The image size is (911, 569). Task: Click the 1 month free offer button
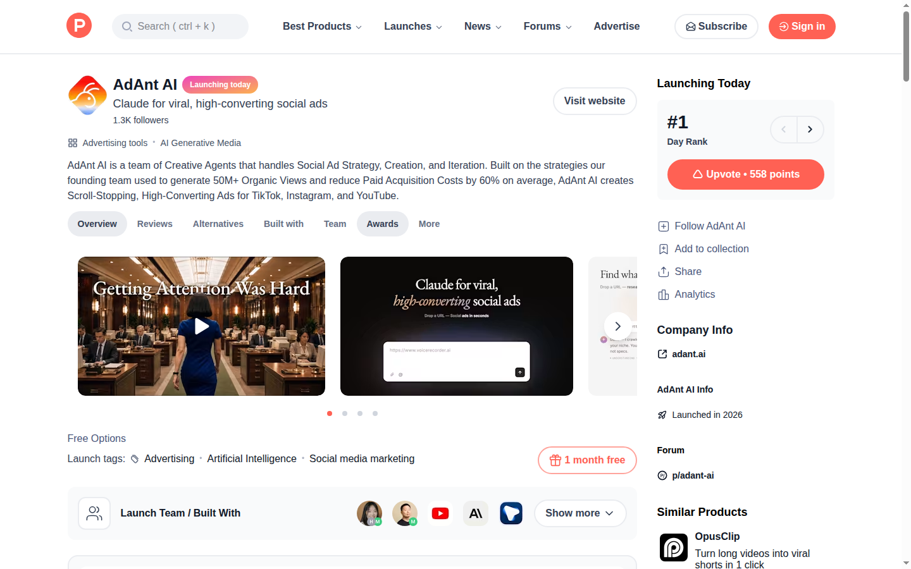pos(587,460)
